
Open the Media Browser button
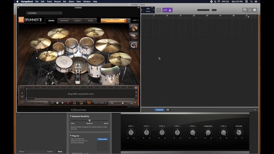point(255,10)
